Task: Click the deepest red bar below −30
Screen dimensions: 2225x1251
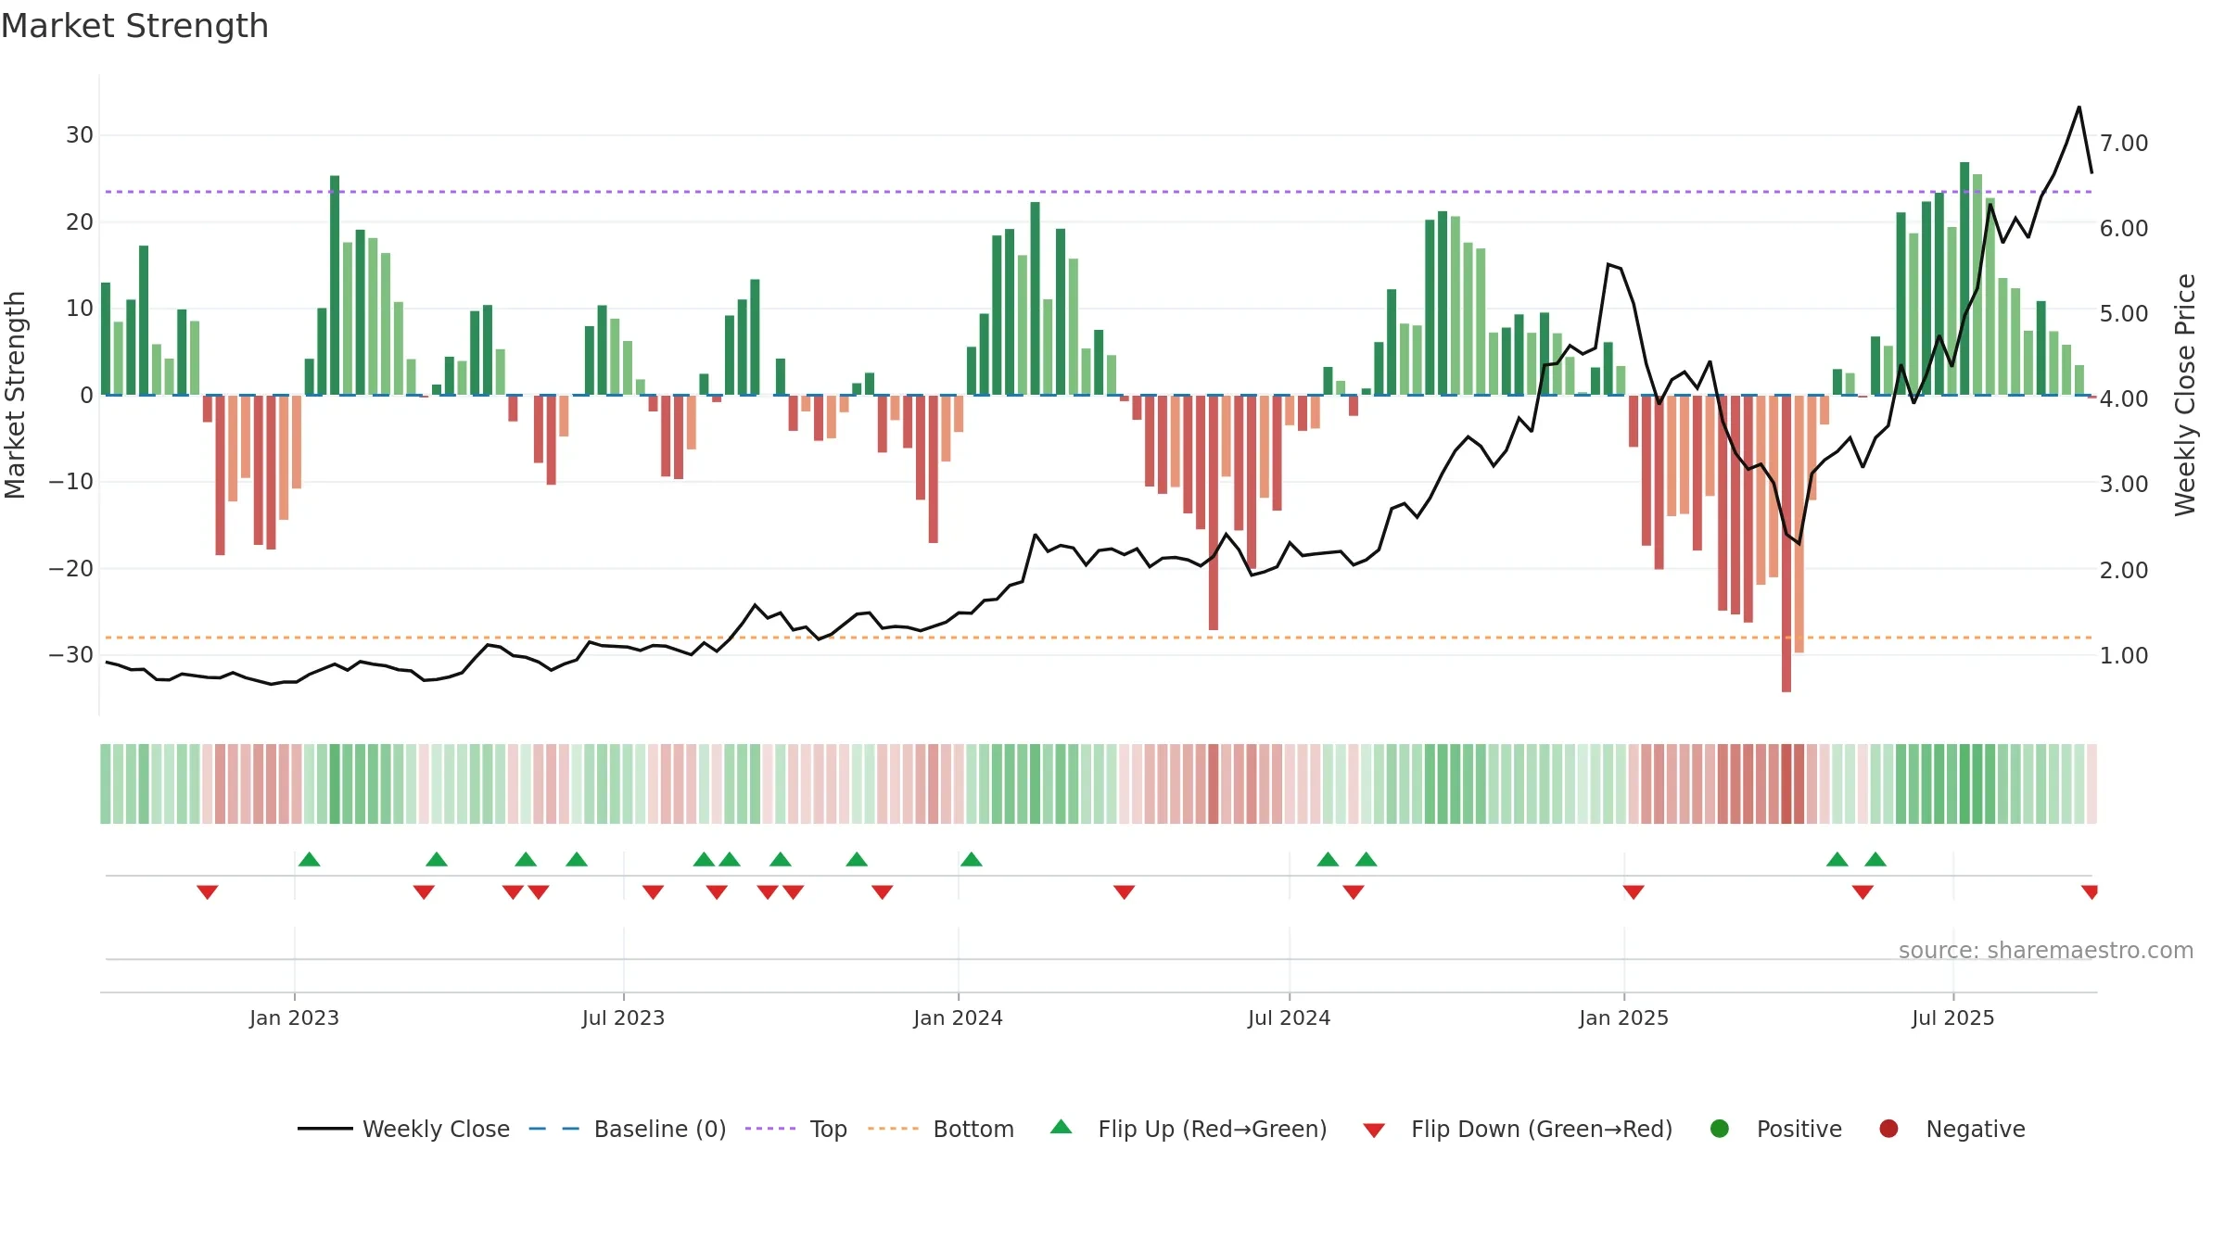Action: point(1786,544)
